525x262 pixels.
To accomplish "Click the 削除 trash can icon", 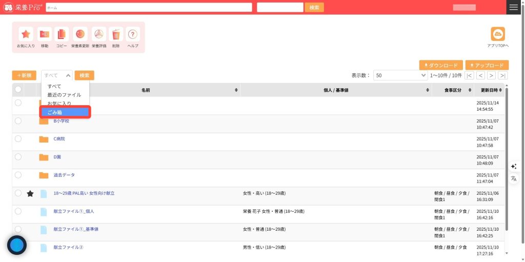I will [x=116, y=34].
